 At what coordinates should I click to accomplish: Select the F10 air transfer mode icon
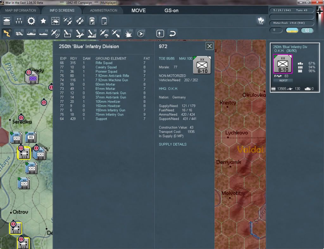[116, 33]
